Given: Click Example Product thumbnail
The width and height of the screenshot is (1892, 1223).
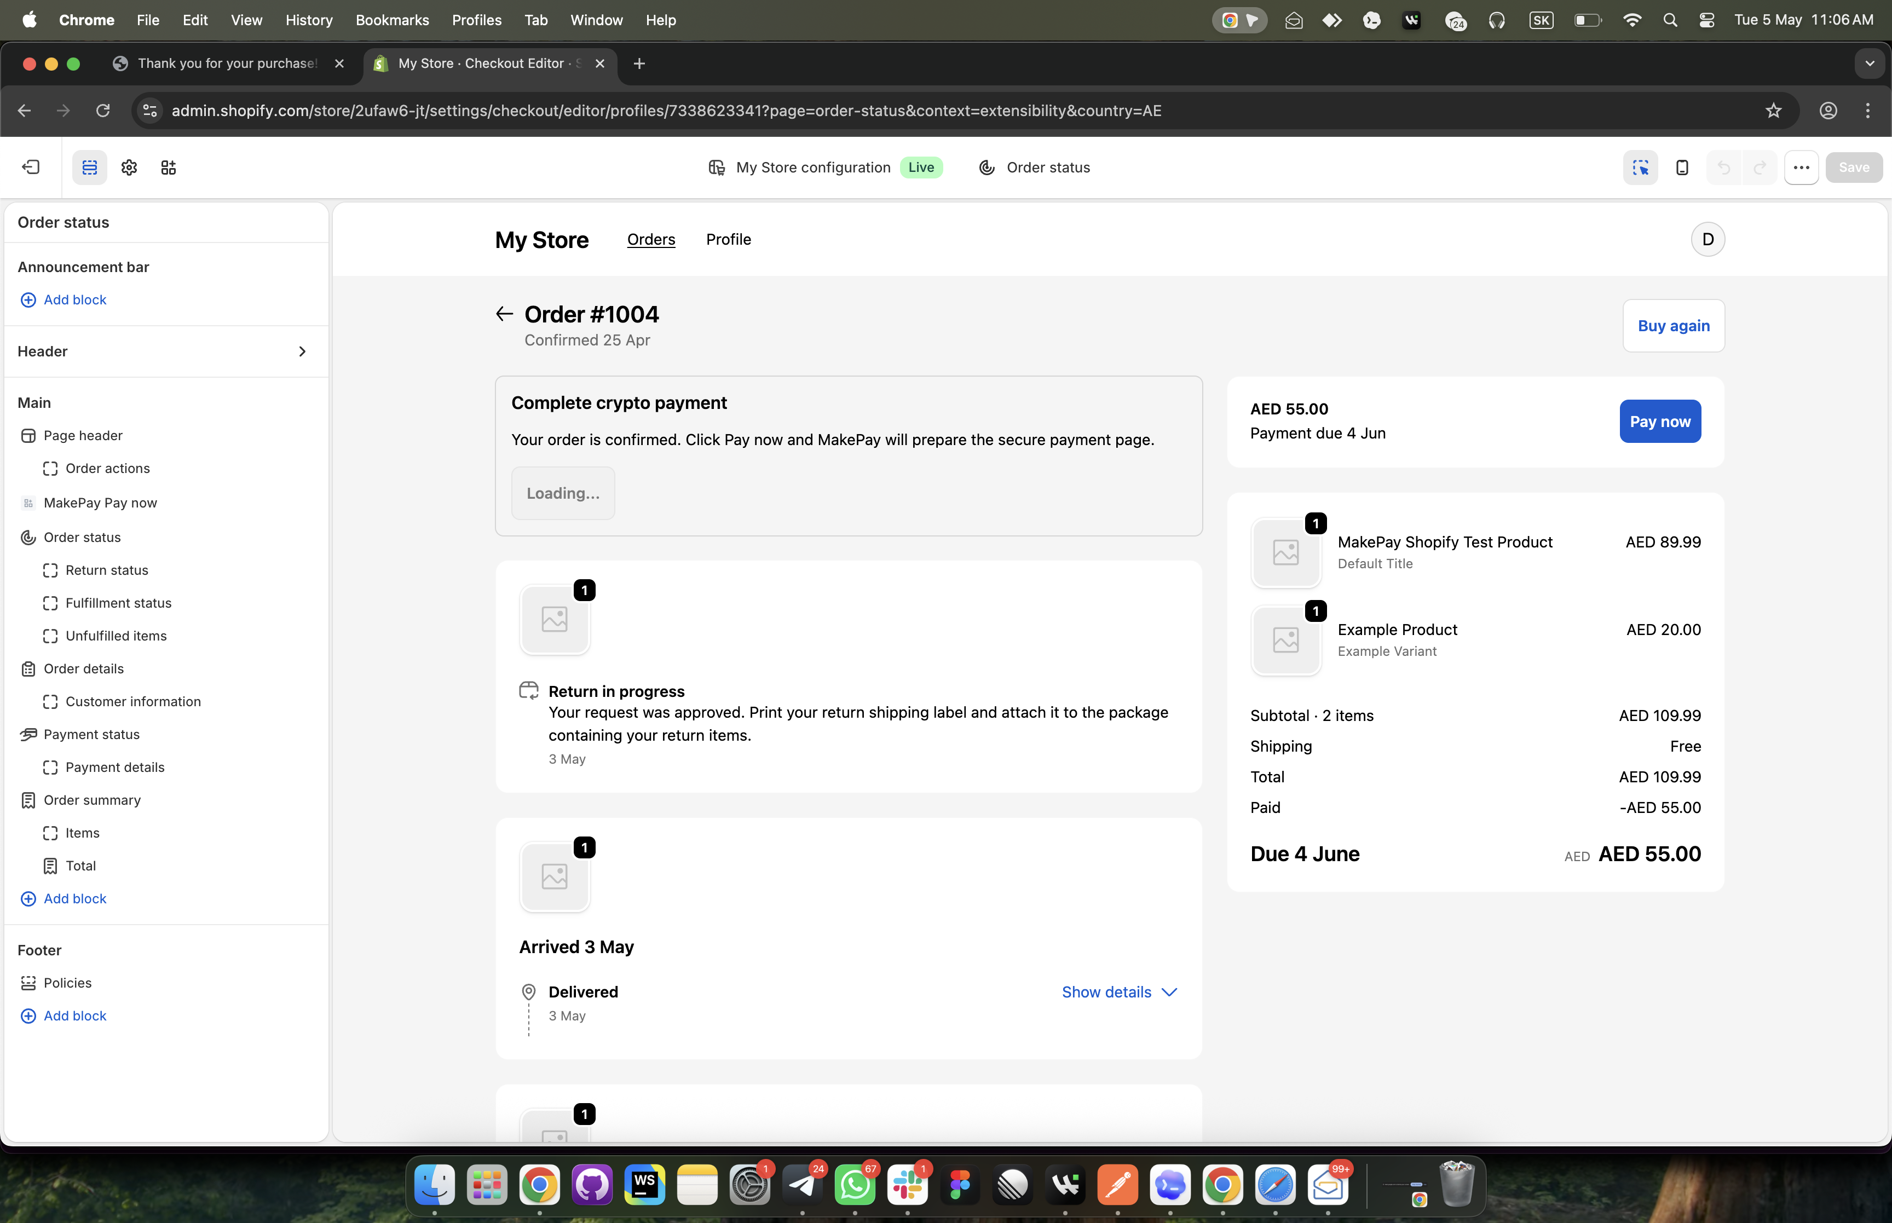Looking at the screenshot, I should point(1286,640).
